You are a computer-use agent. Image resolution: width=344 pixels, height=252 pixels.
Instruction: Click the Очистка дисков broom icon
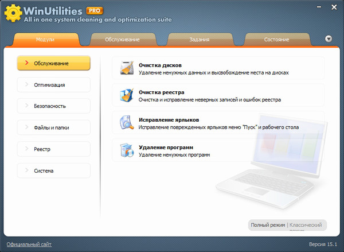tap(126, 68)
